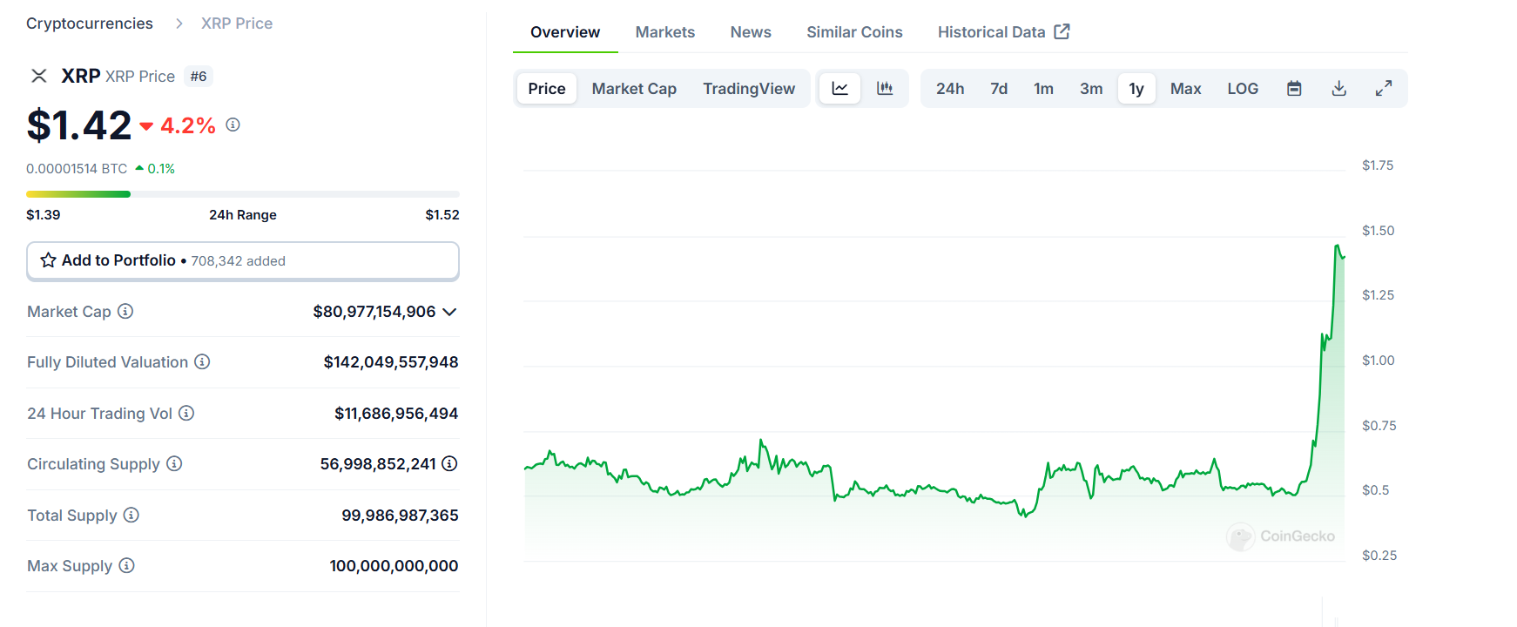The width and height of the screenshot is (1517, 627).
Task: Click the 0.1% BTC change value
Action: (x=161, y=169)
